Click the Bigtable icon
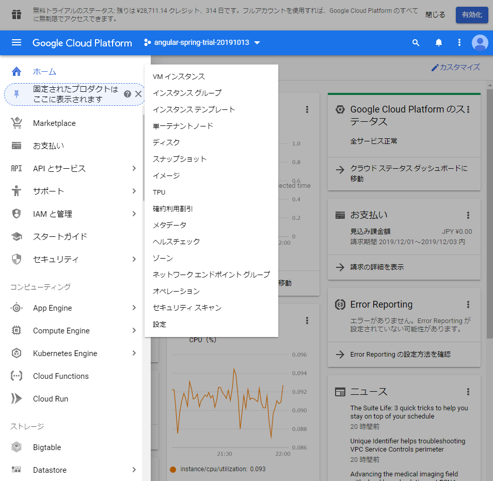The height and width of the screenshot is (481, 493). [17, 447]
